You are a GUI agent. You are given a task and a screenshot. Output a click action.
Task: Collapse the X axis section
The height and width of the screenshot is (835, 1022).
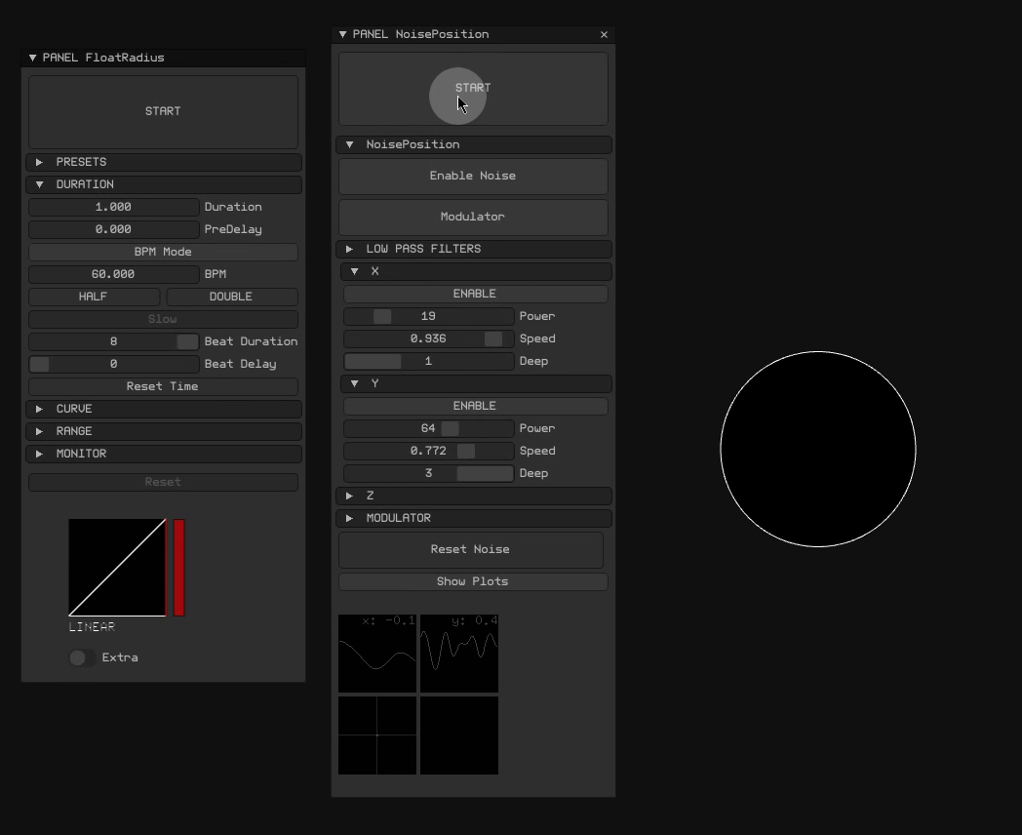(x=476, y=271)
